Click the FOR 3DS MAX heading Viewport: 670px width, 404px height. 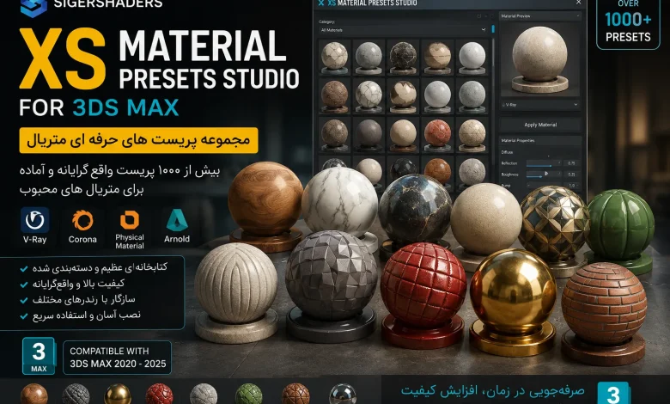(x=99, y=107)
